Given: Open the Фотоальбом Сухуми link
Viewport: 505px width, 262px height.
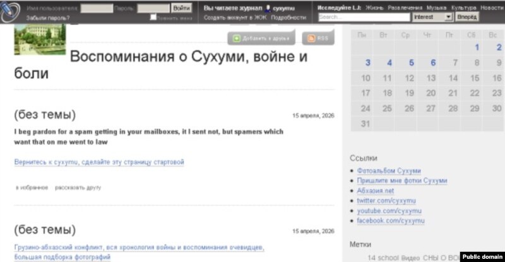Looking at the screenshot, I should tap(388, 171).
